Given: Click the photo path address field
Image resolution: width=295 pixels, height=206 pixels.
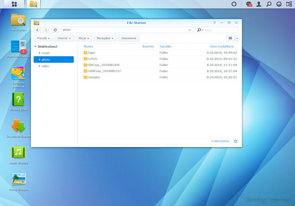Looking at the screenshot, I should pyautogui.click(x=127, y=30).
